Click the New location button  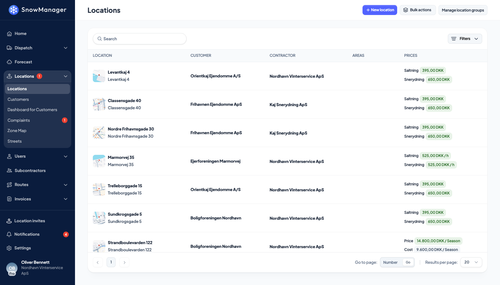(380, 10)
